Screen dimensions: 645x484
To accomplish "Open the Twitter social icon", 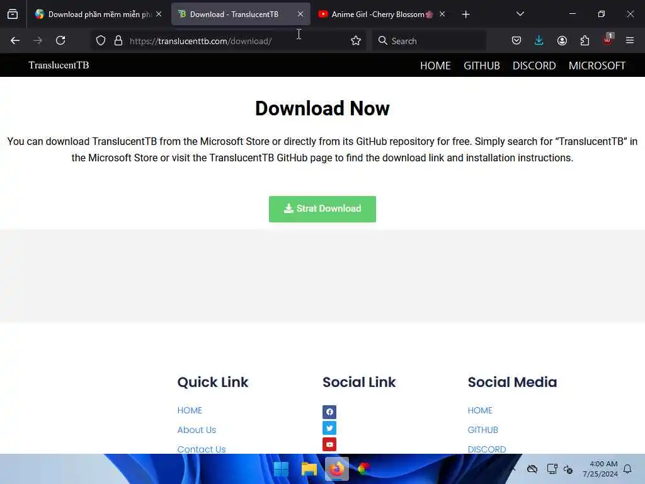I will (x=329, y=428).
